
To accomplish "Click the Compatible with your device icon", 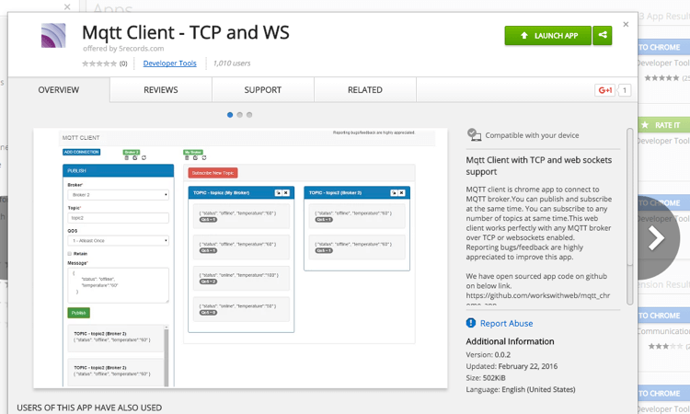I will 474,134.
